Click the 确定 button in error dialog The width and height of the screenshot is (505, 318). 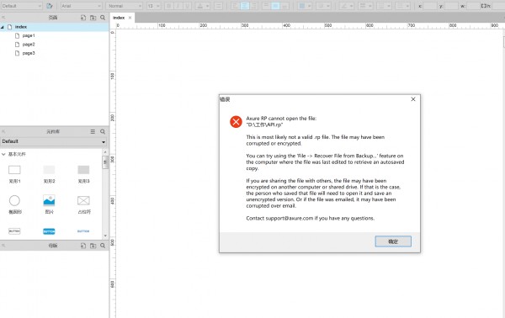[393, 241]
